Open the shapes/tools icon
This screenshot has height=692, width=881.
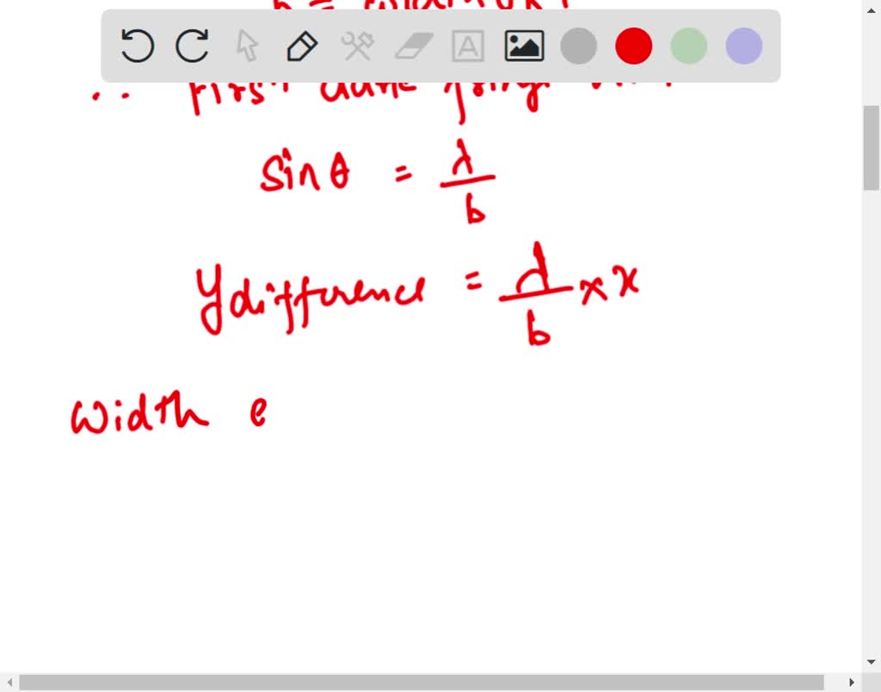coord(358,46)
